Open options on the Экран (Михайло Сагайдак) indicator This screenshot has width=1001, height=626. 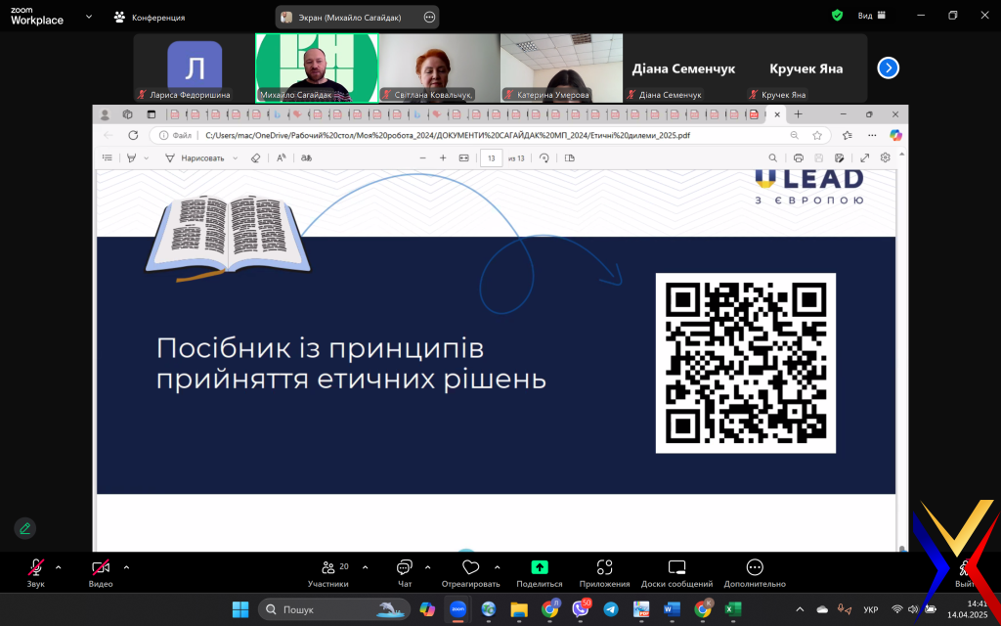click(430, 18)
